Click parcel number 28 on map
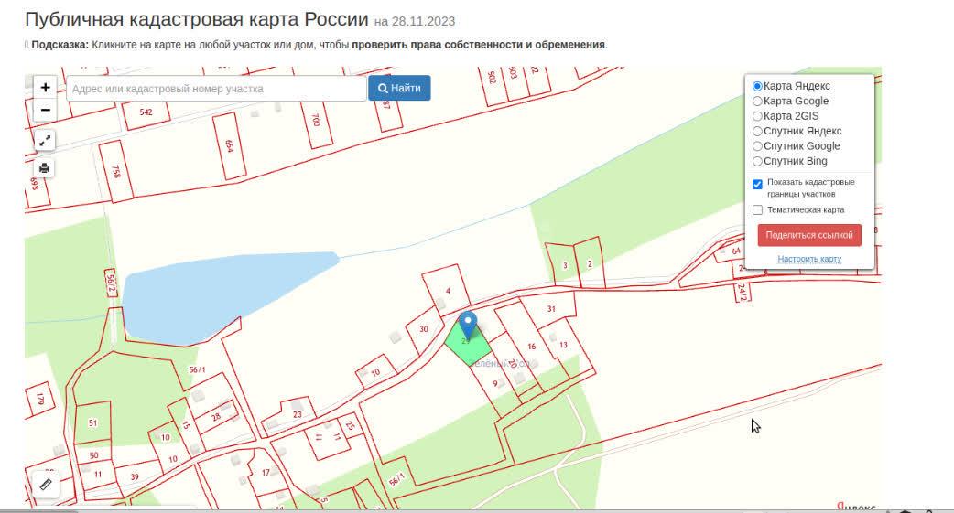This screenshot has height=513, width=954. point(217,417)
